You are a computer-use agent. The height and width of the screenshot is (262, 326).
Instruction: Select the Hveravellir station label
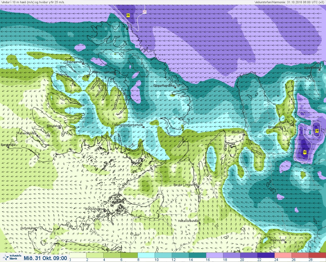pos(278,240)
